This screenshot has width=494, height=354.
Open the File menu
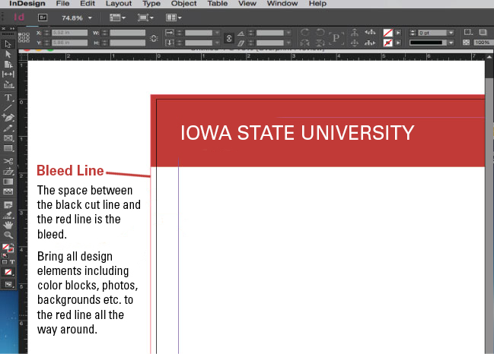pyautogui.click(x=62, y=4)
